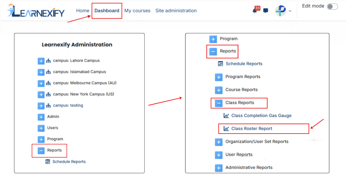Image resolution: width=346 pixels, height=181 pixels.
Task: Open the Site administration menu item
Action: click(176, 11)
